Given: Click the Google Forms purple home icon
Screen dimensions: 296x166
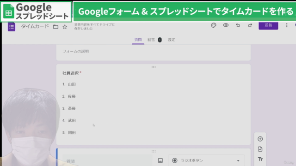Looking at the screenshot, I should pyautogui.click(x=11, y=27).
